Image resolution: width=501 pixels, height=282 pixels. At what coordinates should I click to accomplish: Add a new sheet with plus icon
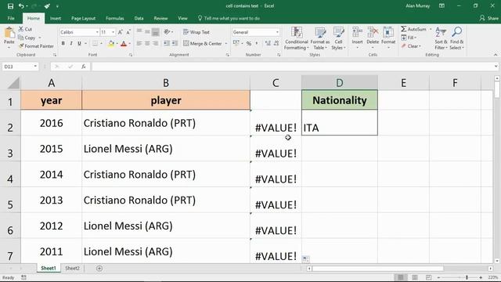pos(99,268)
